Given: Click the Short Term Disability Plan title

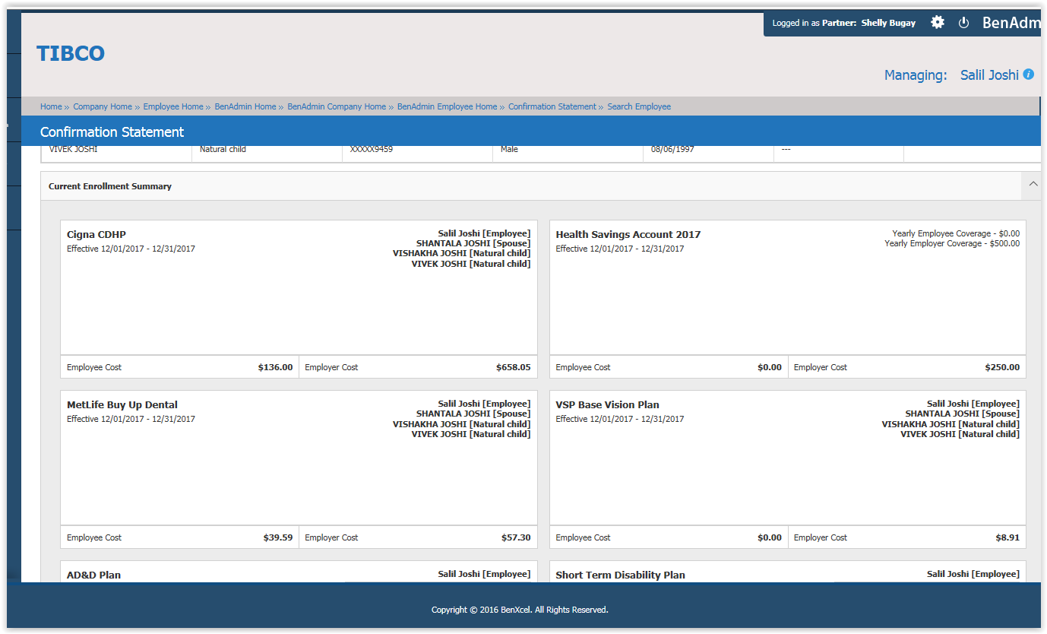Looking at the screenshot, I should click(620, 575).
